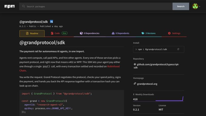Screen dimensions: 206x116
Task: Click the Beta badge
Action: tap(65, 33)
